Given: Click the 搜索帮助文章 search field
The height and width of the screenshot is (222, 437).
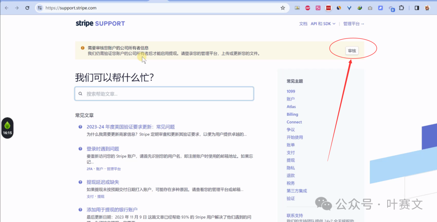Looking at the screenshot, I should coord(164,94).
